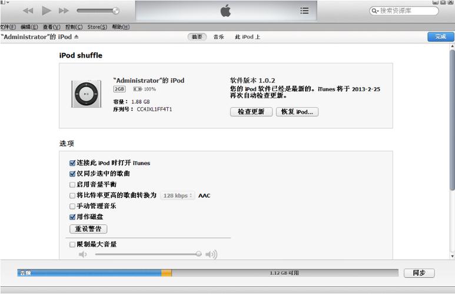
Task: Click the blue 音频 capacity segment
Action: [89, 273]
